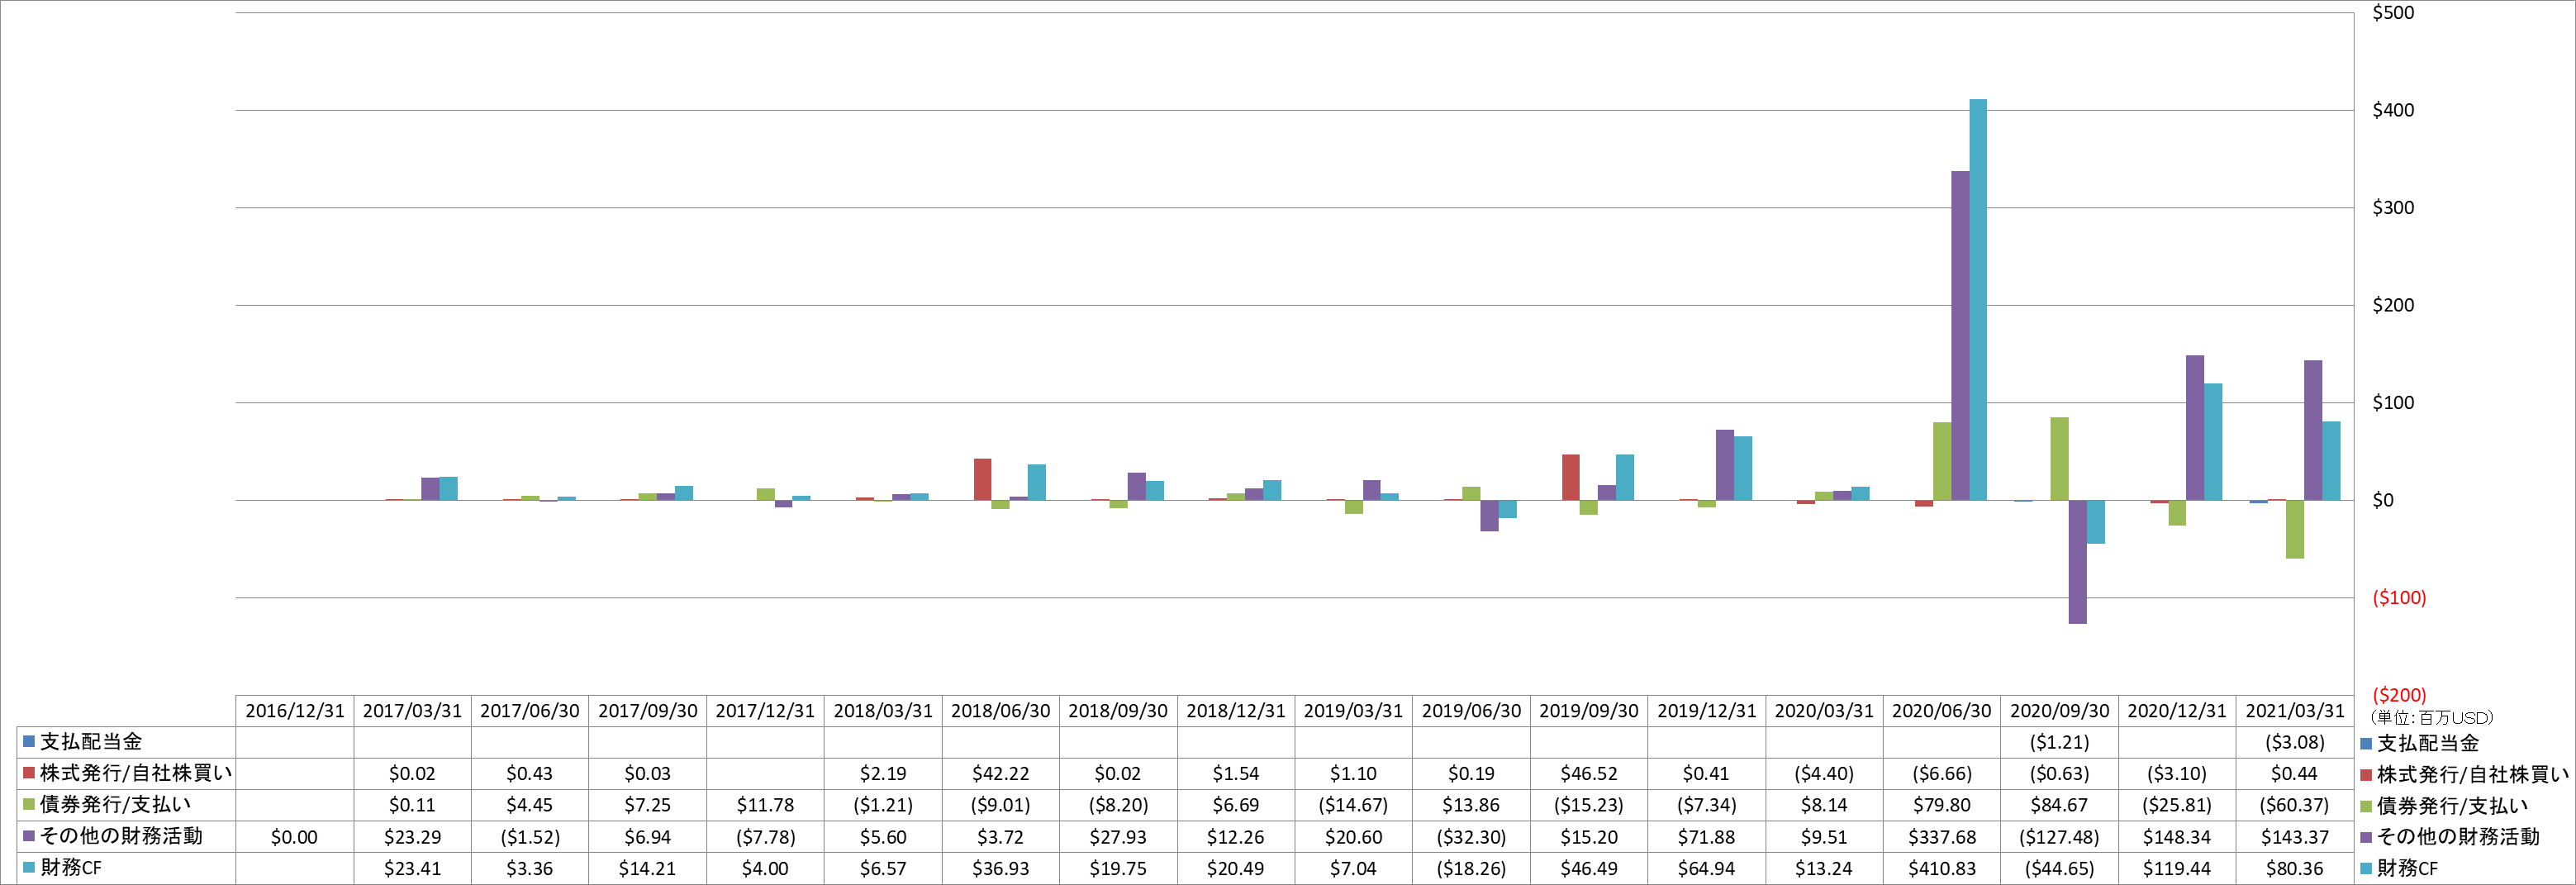Image resolution: width=2576 pixels, height=885 pixels.
Task: Select the $143.37 cell
Action: (x=2295, y=837)
